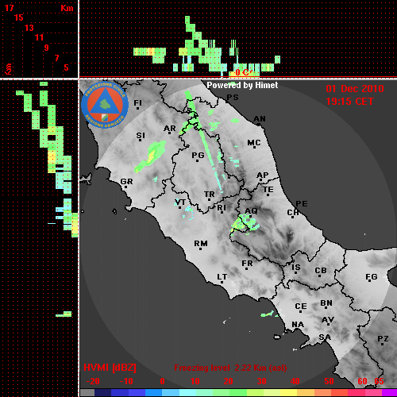The image size is (397, 397).
Task: Click the 9 km altitude label
Action: point(46,48)
